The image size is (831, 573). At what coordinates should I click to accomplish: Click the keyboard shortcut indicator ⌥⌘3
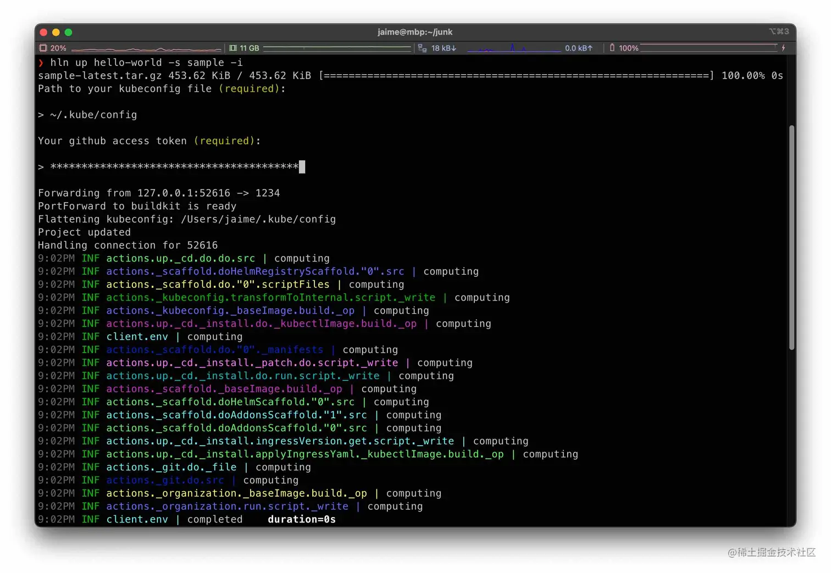pos(779,31)
